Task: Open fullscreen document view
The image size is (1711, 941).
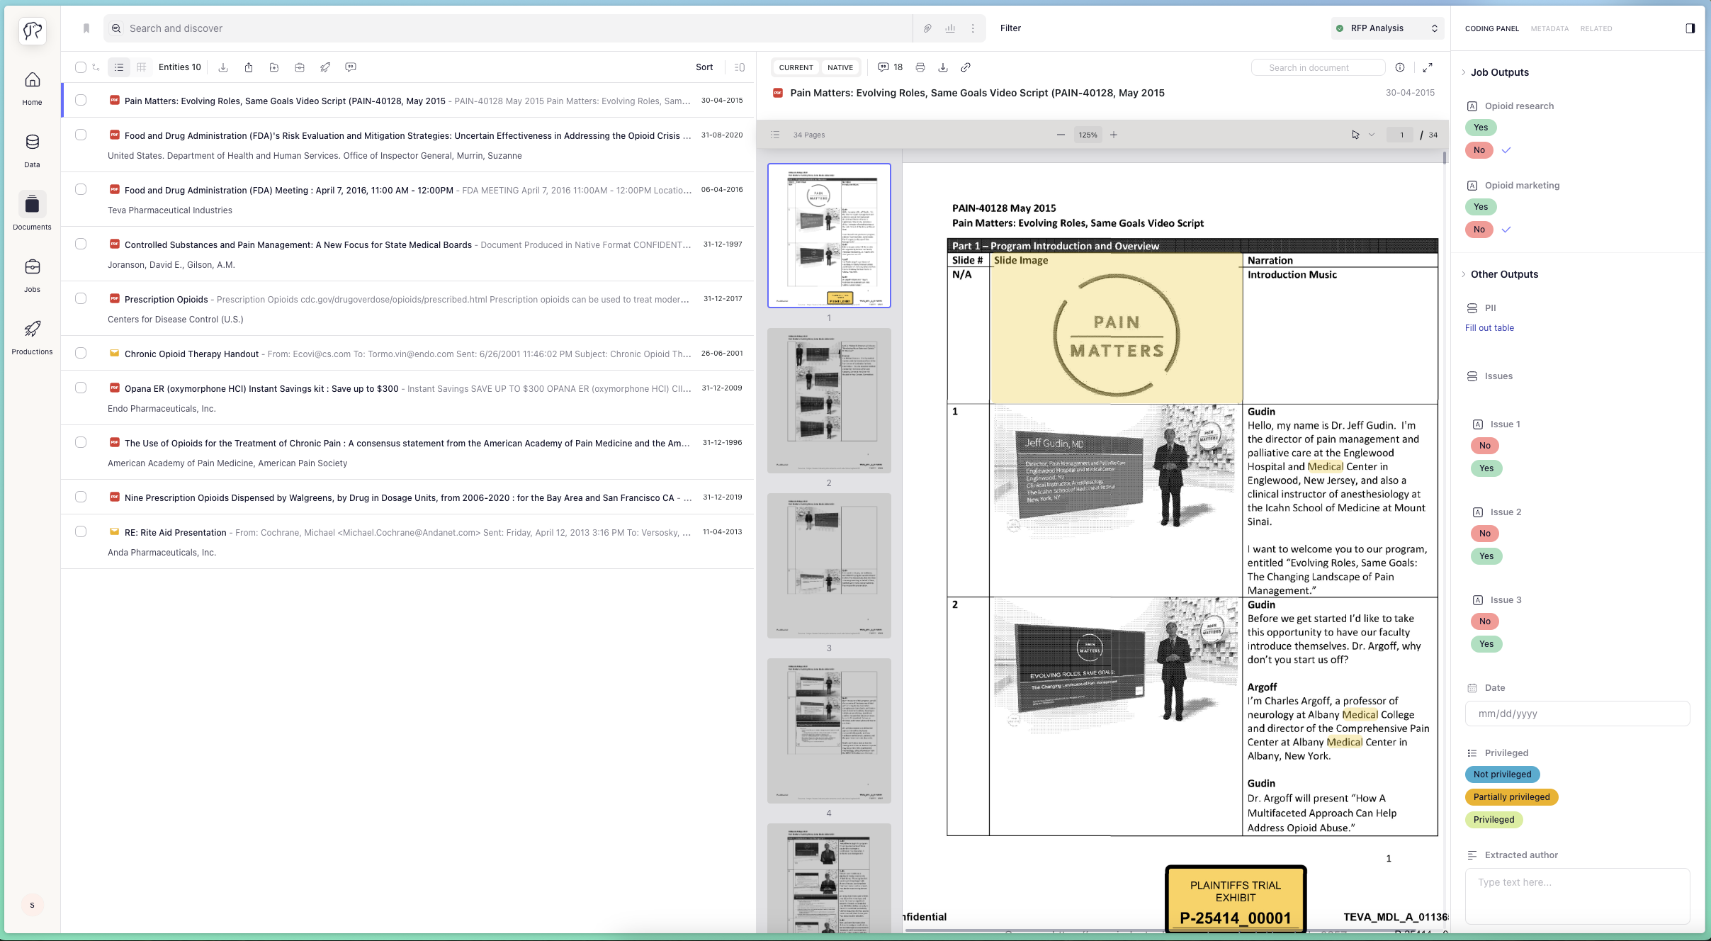Action: [1428, 67]
